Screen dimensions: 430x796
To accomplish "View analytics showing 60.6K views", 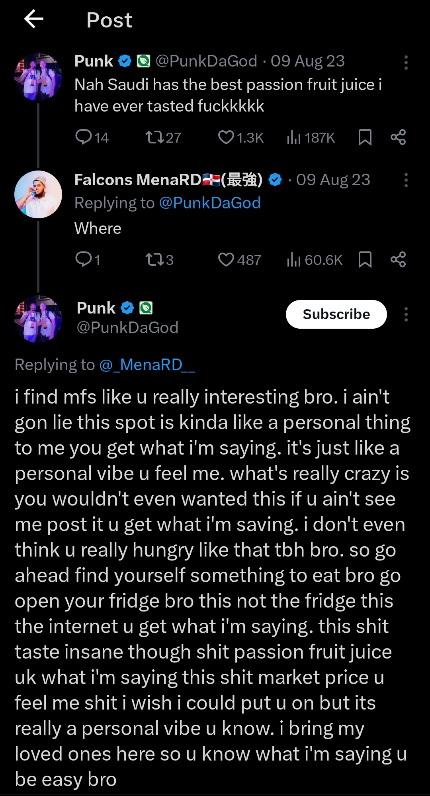I will pos(315,260).
